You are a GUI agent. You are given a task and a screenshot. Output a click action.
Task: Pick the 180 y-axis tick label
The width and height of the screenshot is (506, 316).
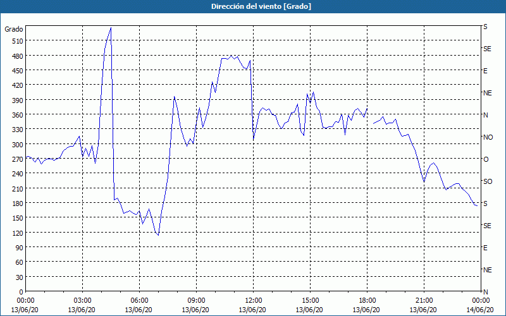pyautogui.click(x=18, y=204)
